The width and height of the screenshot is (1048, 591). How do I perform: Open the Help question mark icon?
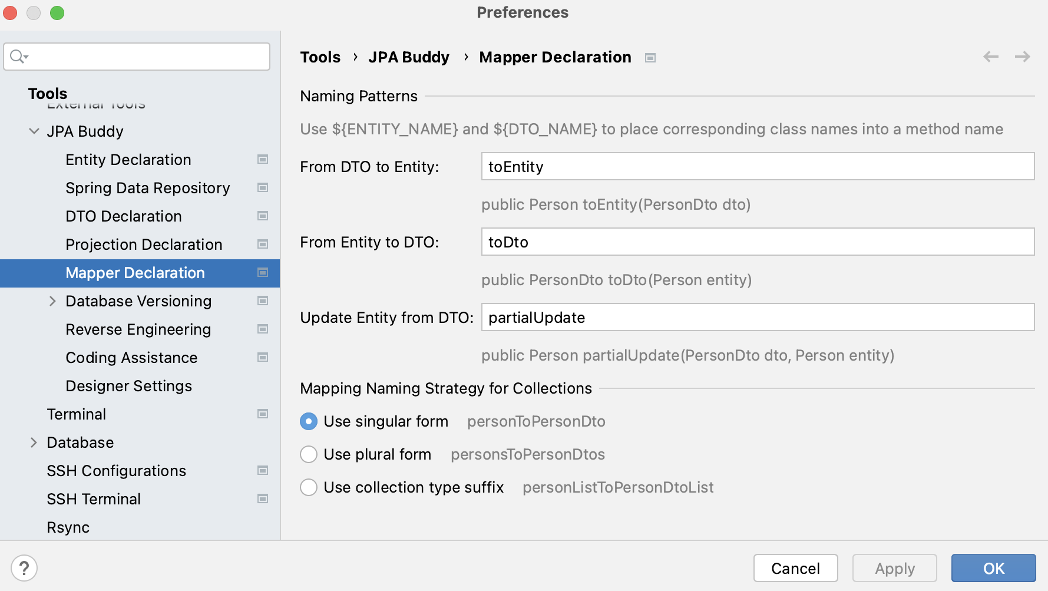(x=24, y=567)
